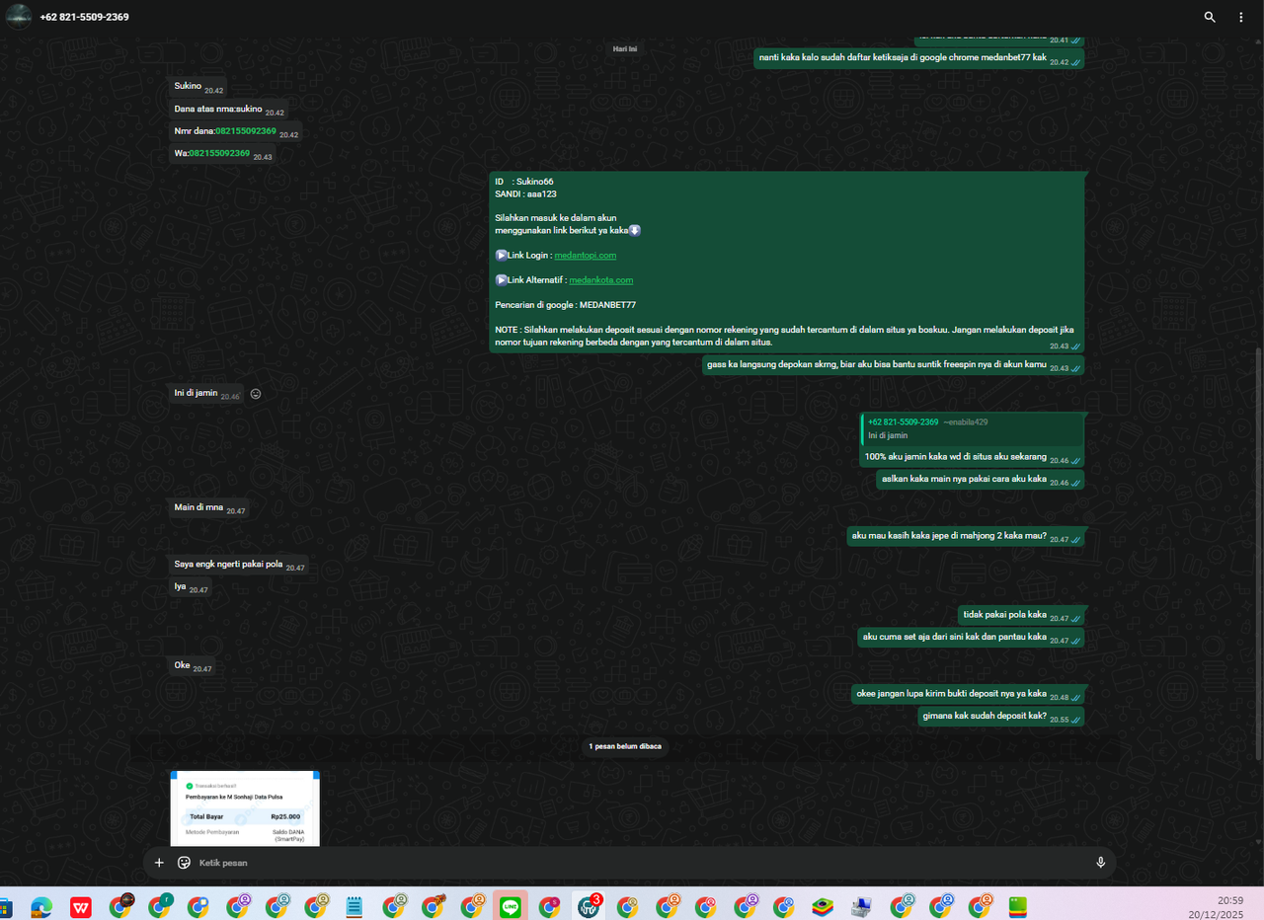This screenshot has width=1264, height=920.
Task: Select message "Saya engk ngerti pakai pola"
Action: (239, 566)
